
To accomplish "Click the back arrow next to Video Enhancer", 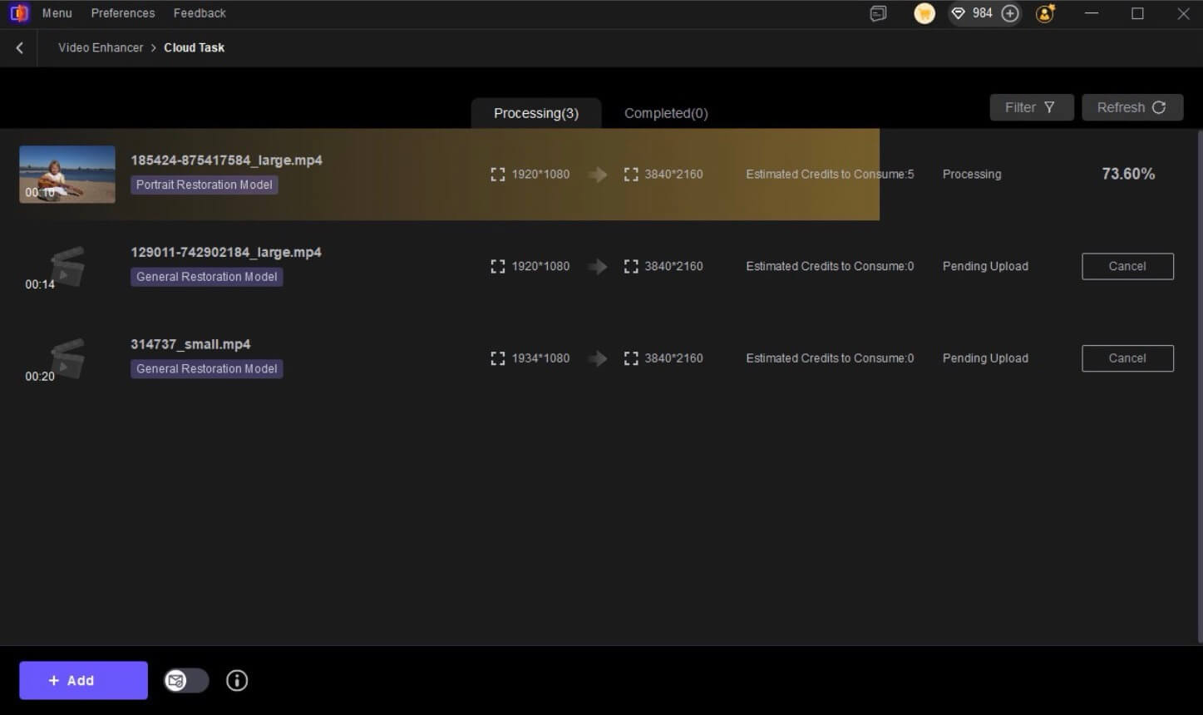I will click(20, 48).
